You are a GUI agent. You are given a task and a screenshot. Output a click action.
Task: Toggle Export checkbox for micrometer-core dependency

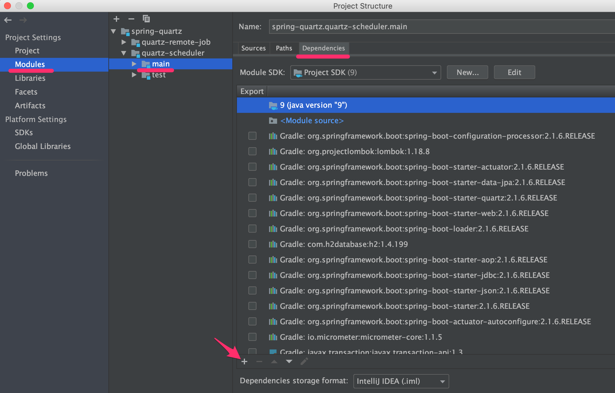(x=252, y=337)
